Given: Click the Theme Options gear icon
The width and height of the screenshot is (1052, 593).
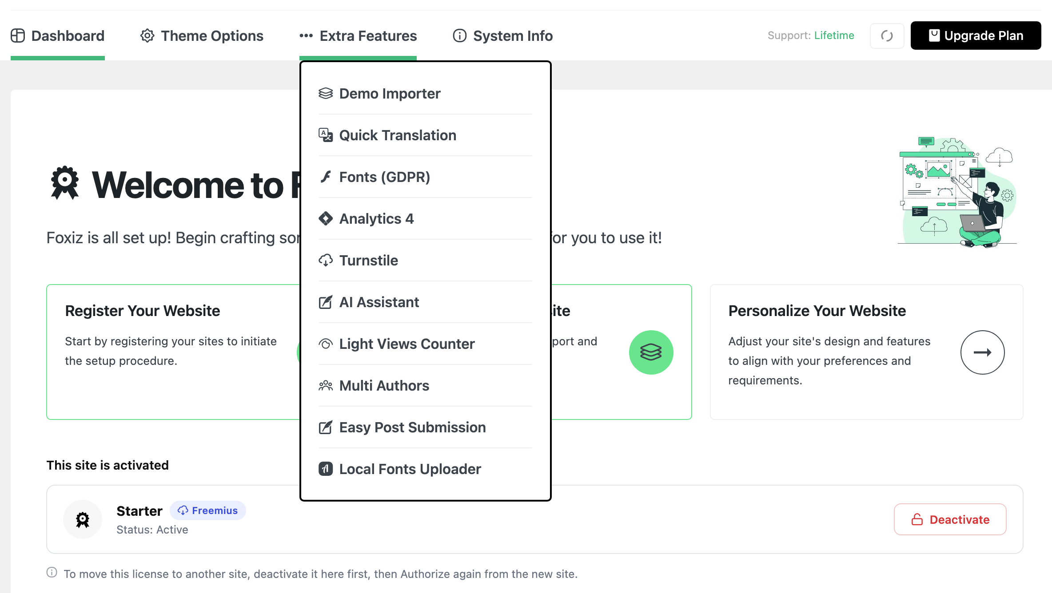Looking at the screenshot, I should click(147, 36).
